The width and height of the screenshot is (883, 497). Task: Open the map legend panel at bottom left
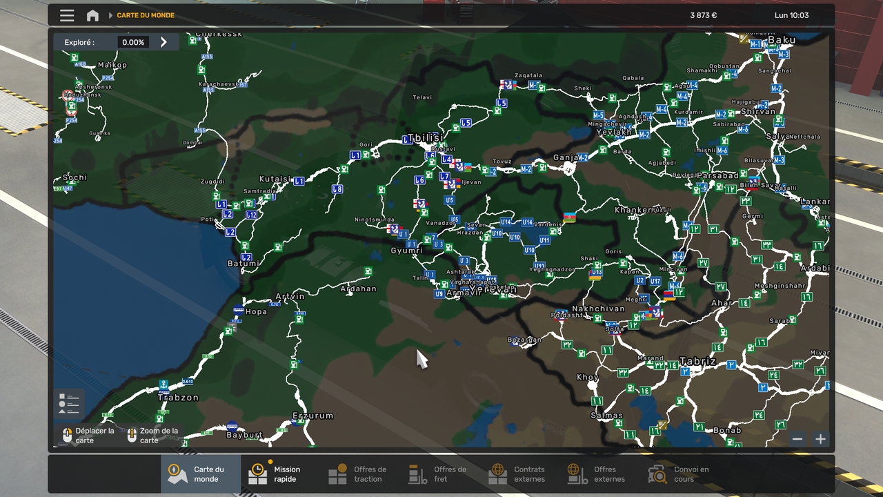[x=68, y=403]
